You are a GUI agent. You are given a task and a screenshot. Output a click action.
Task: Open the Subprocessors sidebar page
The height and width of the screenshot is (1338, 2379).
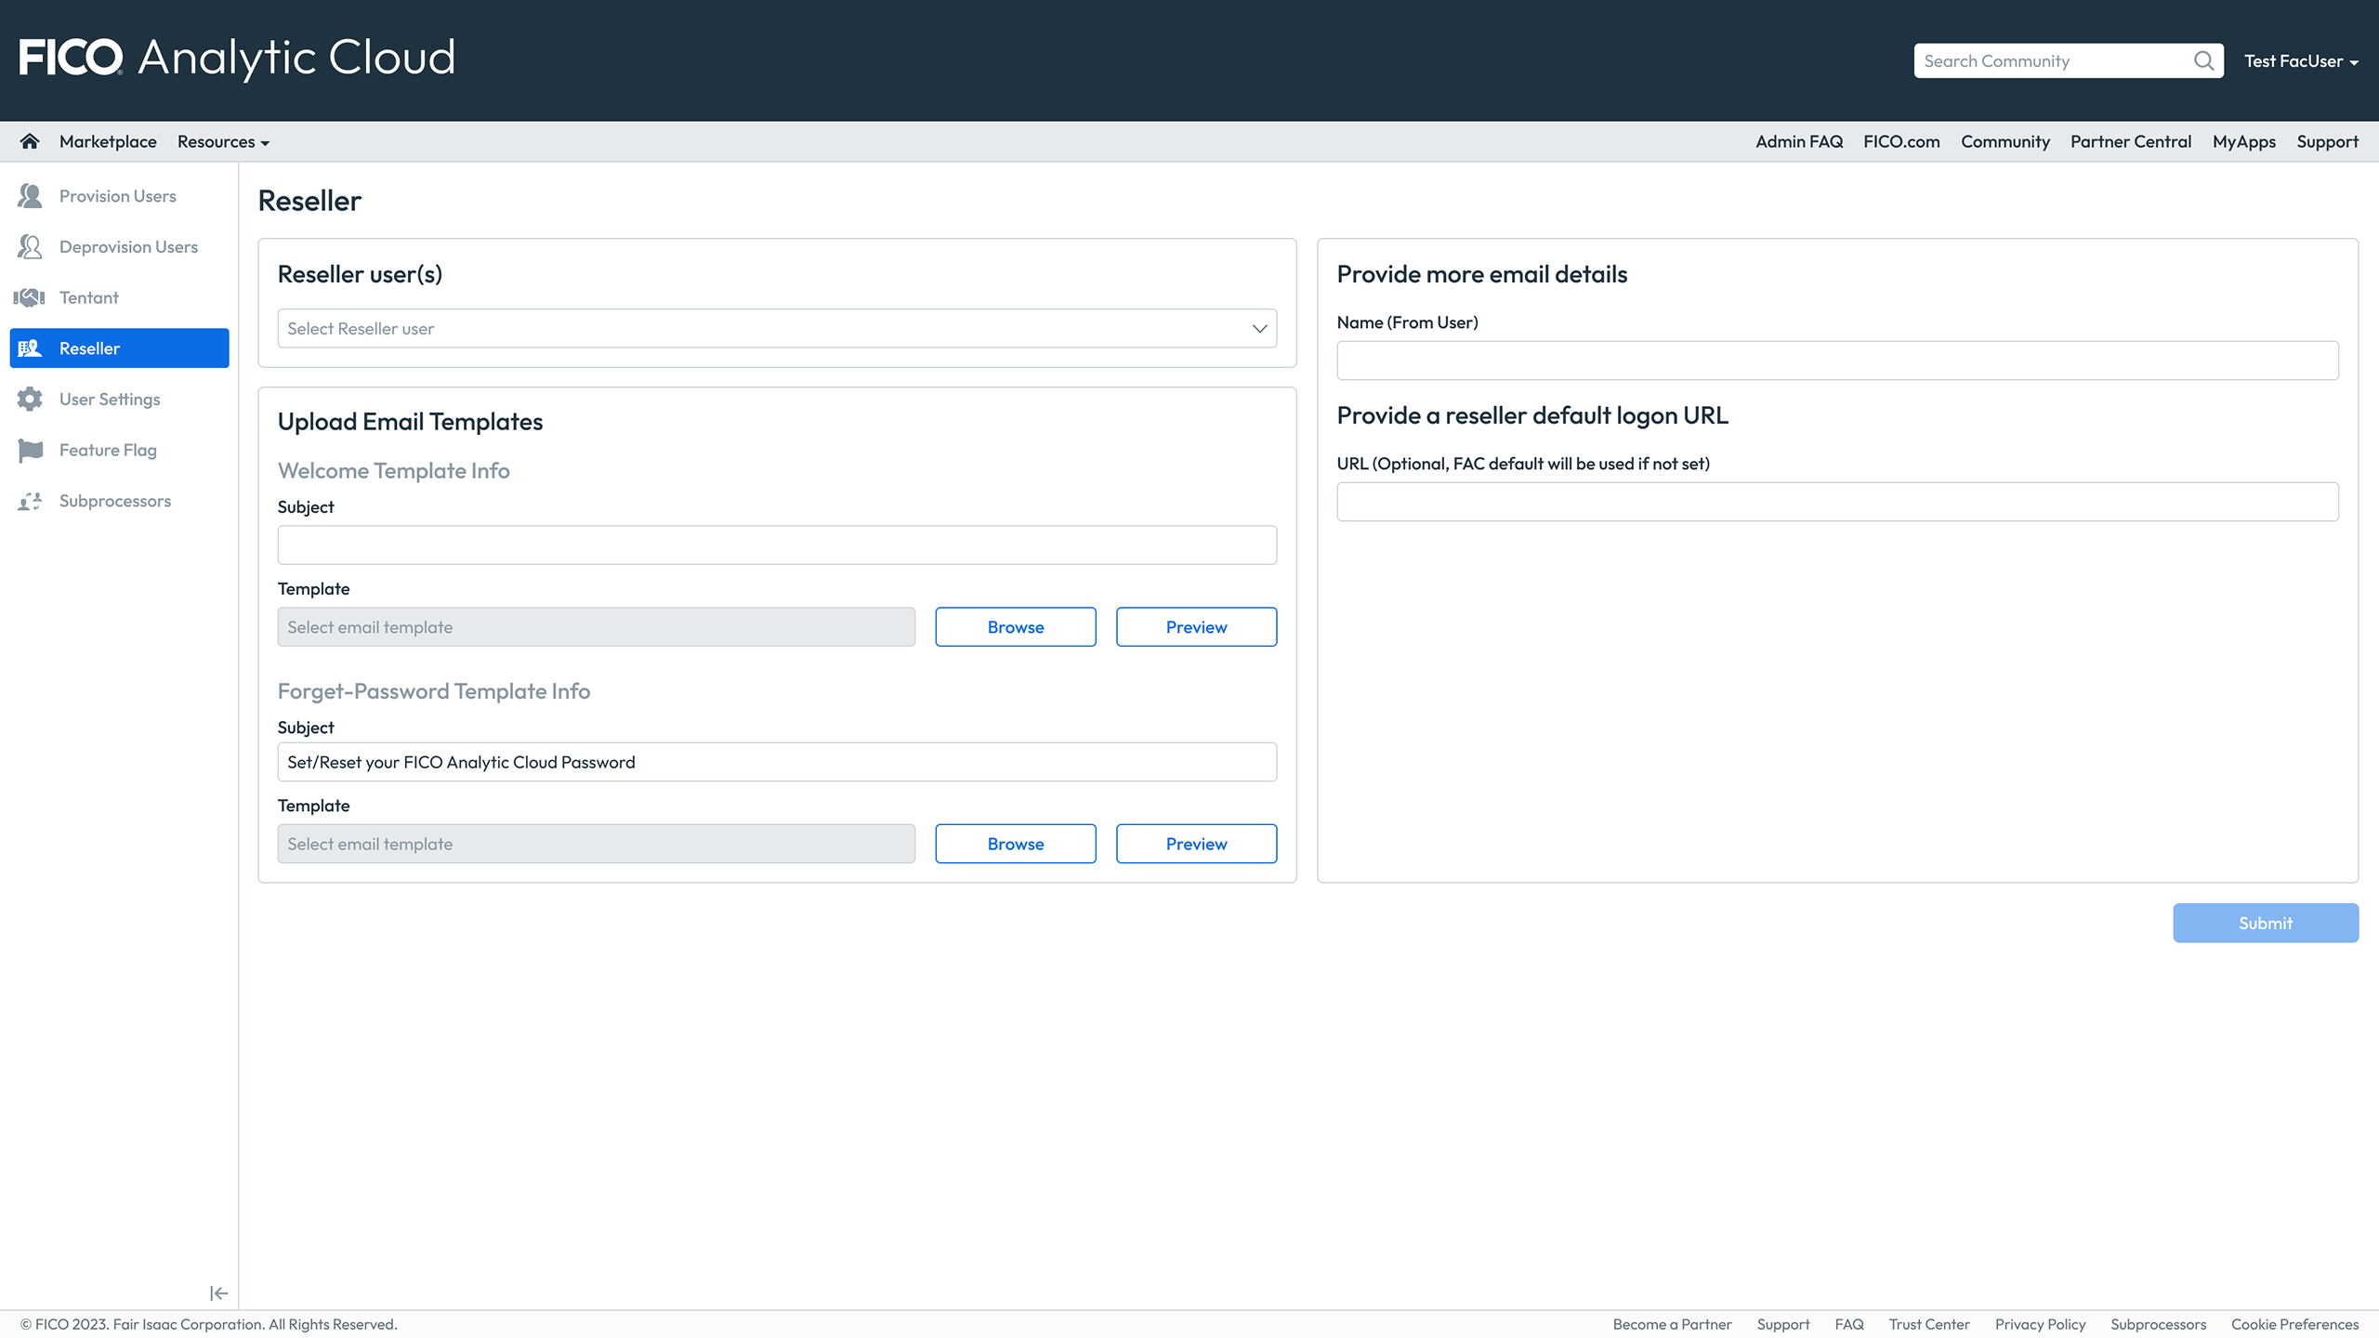119,501
